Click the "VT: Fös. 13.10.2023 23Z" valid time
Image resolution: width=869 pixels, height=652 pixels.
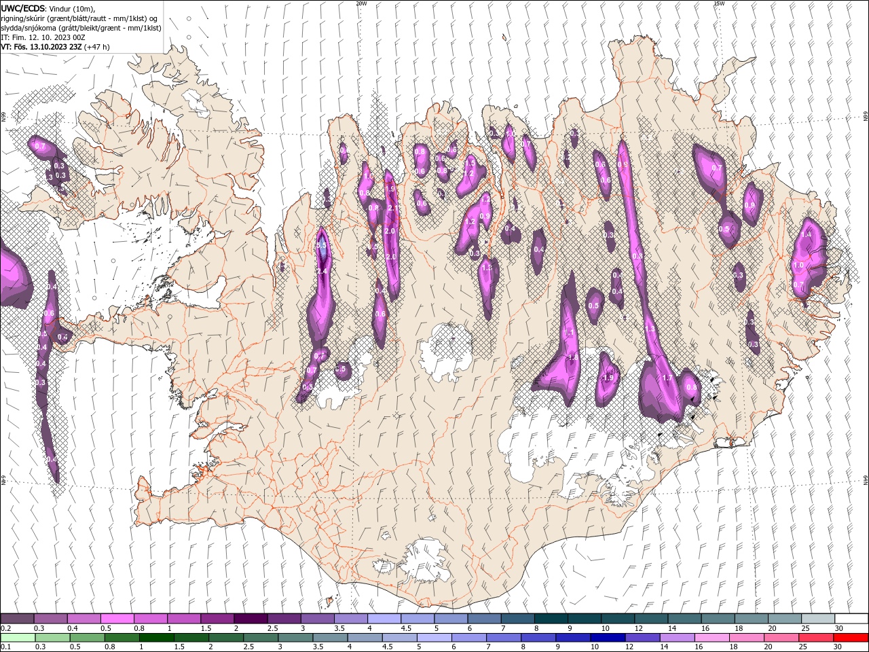[x=41, y=47]
